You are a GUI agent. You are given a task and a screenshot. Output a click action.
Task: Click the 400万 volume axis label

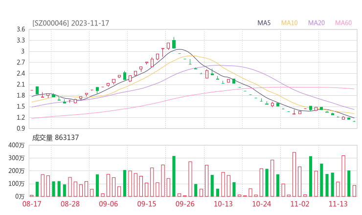point(17,145)
